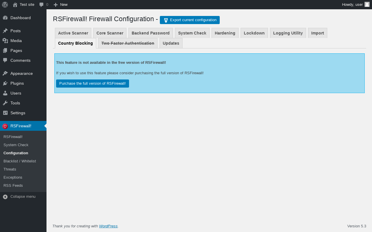
Task: Click the RSFirewall! shield icon
Action: pyautogui.click(x=5, y=126)
